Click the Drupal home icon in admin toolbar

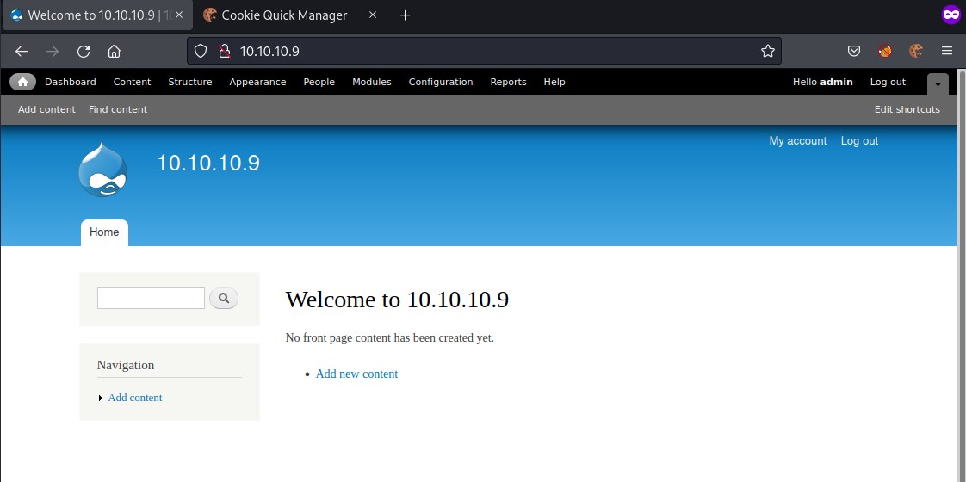tap(22, 82)
